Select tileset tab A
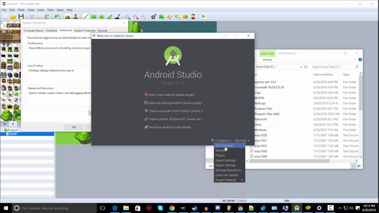This screenshot has height=213, width=379. (x=4, y=124)
